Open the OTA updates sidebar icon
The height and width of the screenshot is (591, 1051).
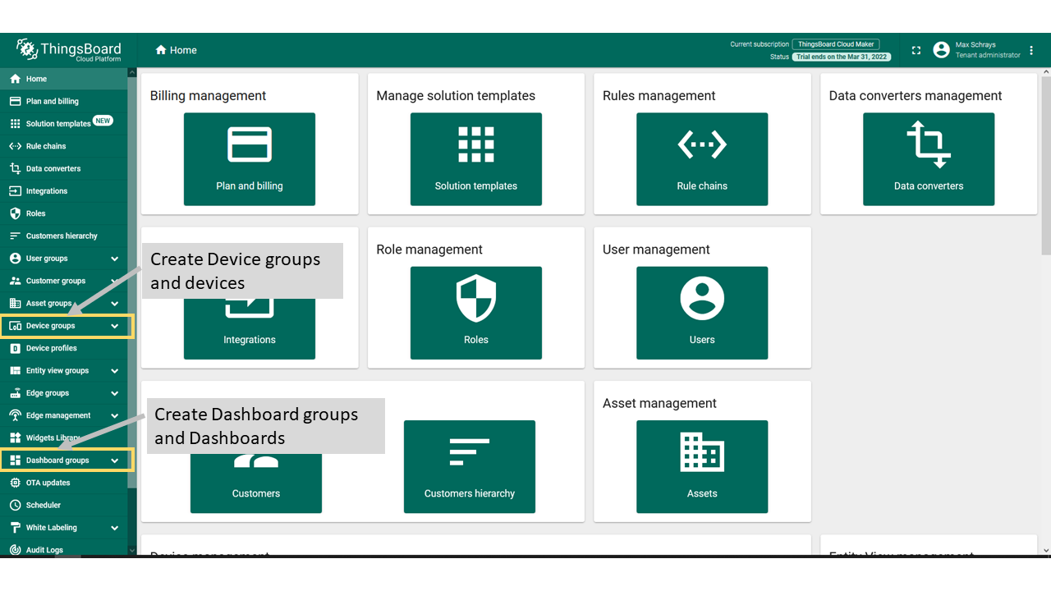pyautogui.click(x=15, y=483)
